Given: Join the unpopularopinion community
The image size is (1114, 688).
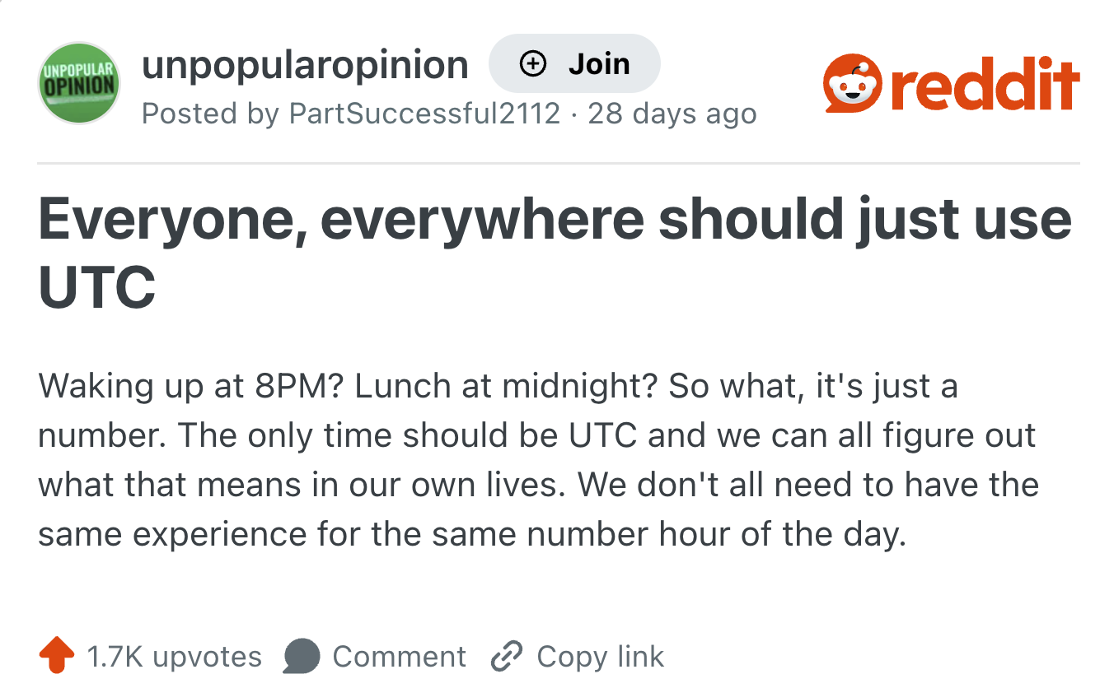Looking at the screenshot, I should (x=574, y=63).
